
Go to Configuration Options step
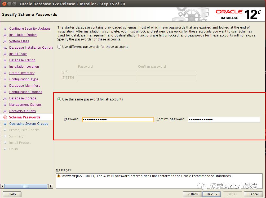click(26, 92)
